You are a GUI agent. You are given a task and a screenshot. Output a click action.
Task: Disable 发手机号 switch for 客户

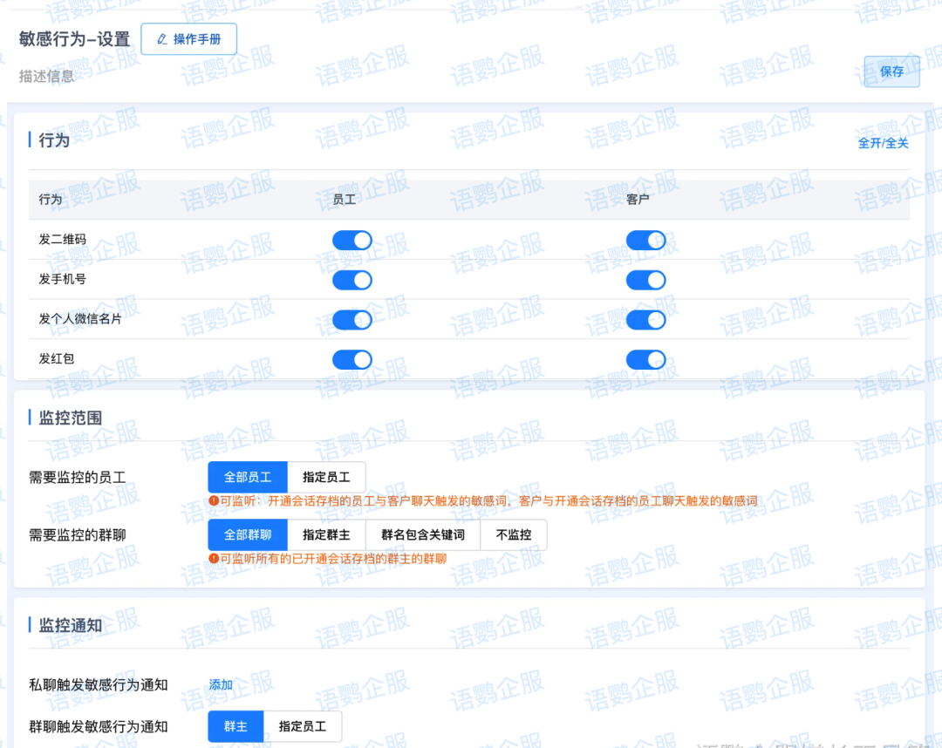(645, 280)
